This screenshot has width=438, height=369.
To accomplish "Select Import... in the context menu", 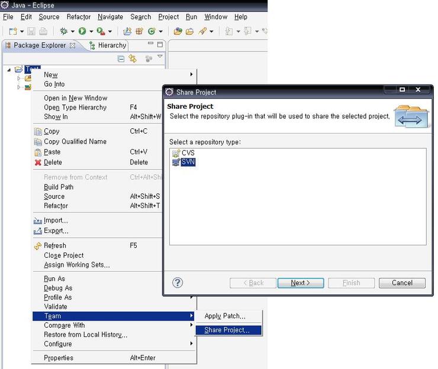I will (x=98, y=221).
